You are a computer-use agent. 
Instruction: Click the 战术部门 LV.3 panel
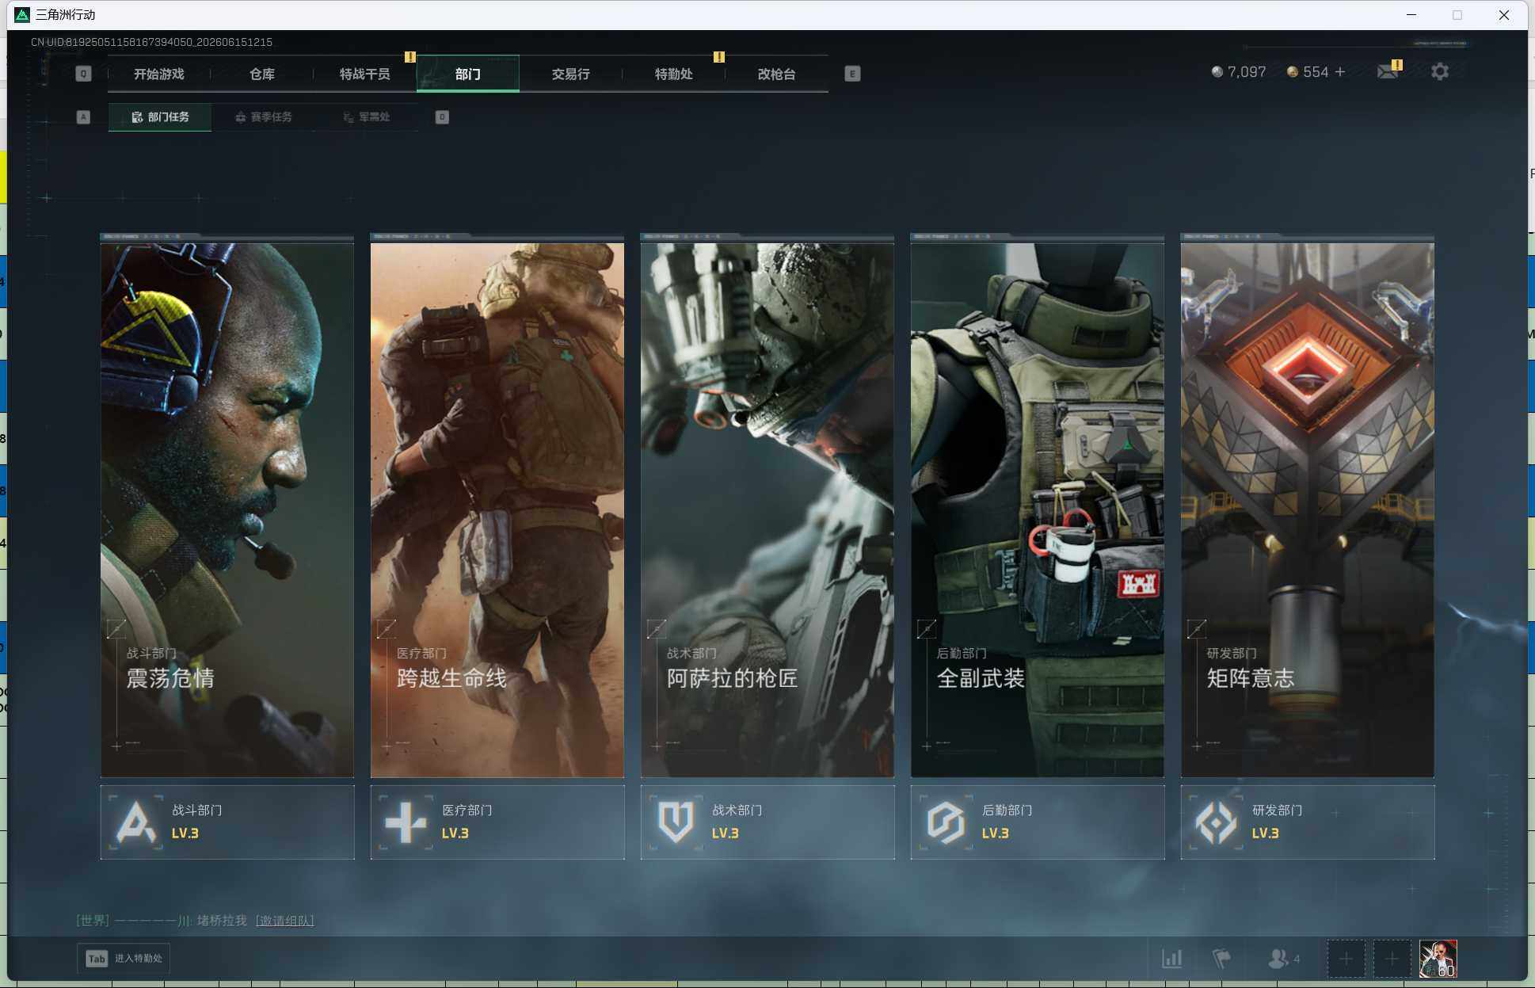[x=767, y=822]
